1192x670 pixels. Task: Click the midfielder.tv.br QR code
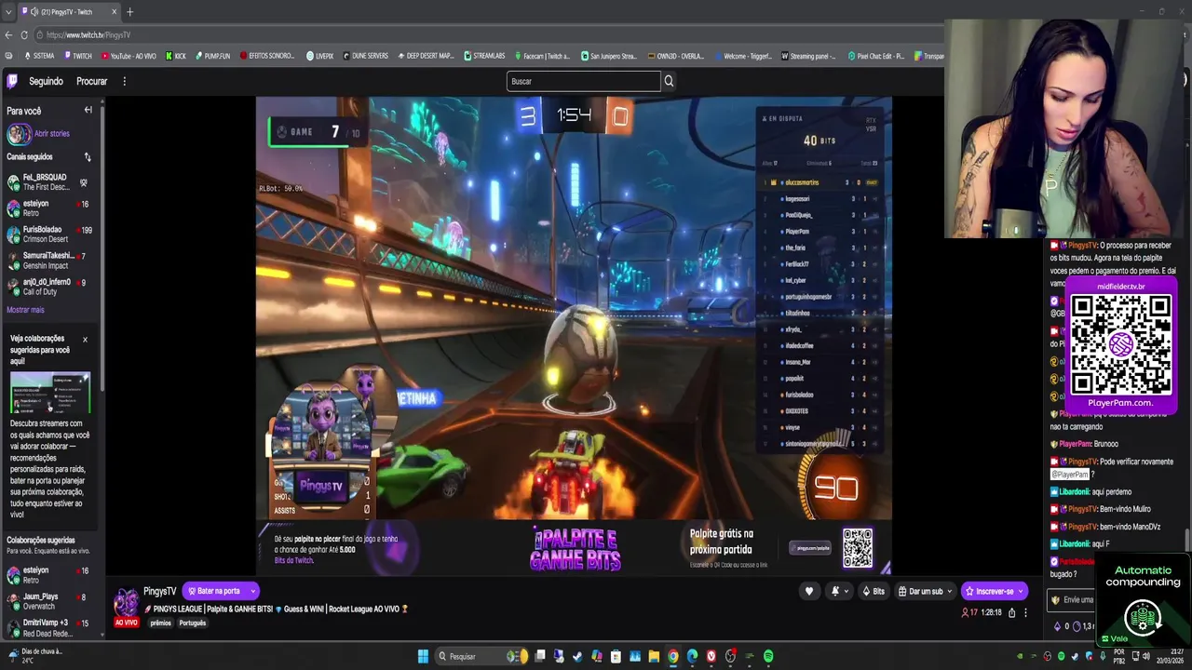(x=1120, y=343)
